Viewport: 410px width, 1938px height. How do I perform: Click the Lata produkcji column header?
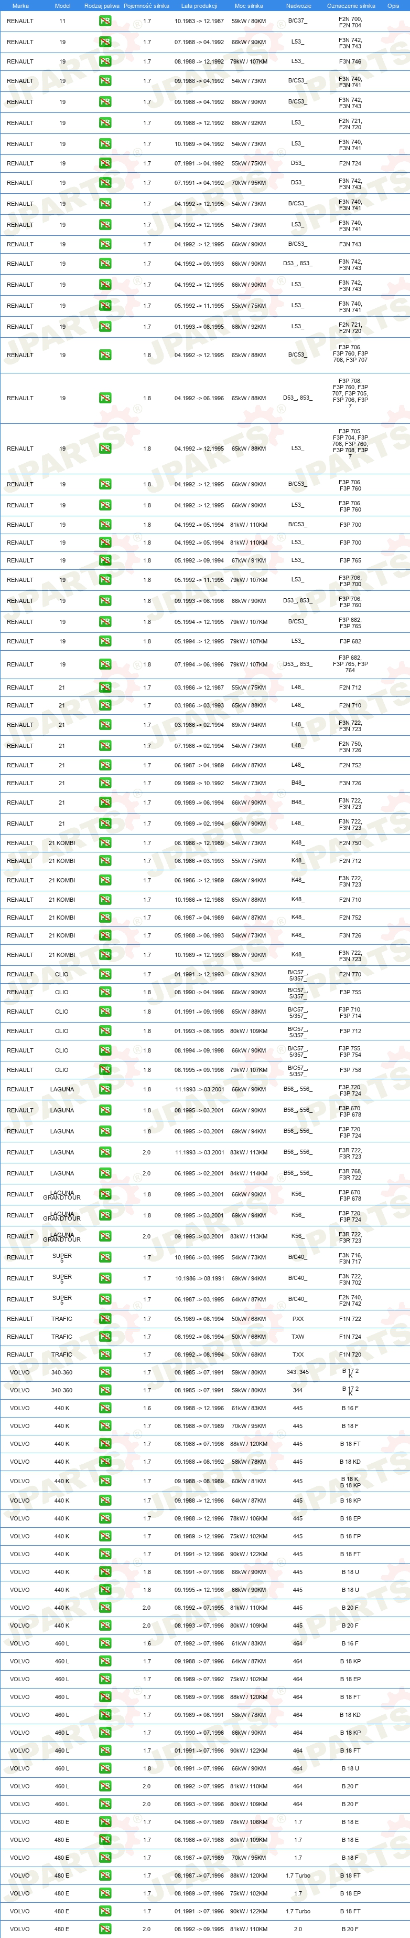pos(199,5)
